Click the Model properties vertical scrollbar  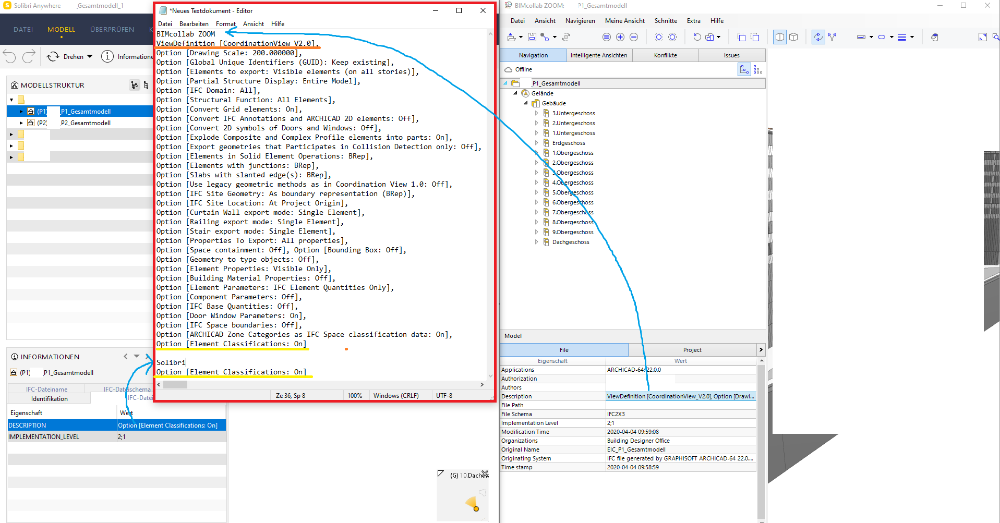pyautogui.click(x=761, y=441)
